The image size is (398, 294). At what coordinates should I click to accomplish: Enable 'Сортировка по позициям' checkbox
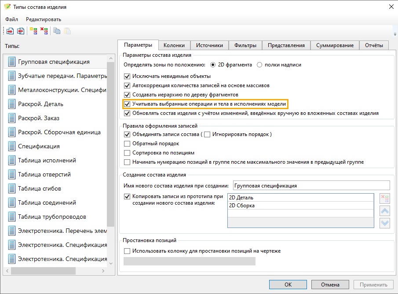click(128, 153)
